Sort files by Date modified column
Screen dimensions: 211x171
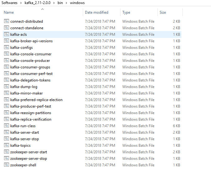(96, 12)
